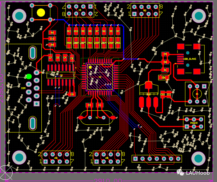Select the central QFP microcontroller chip
Viewport: 217px width, 182px height.
click(x=100, y=77)
